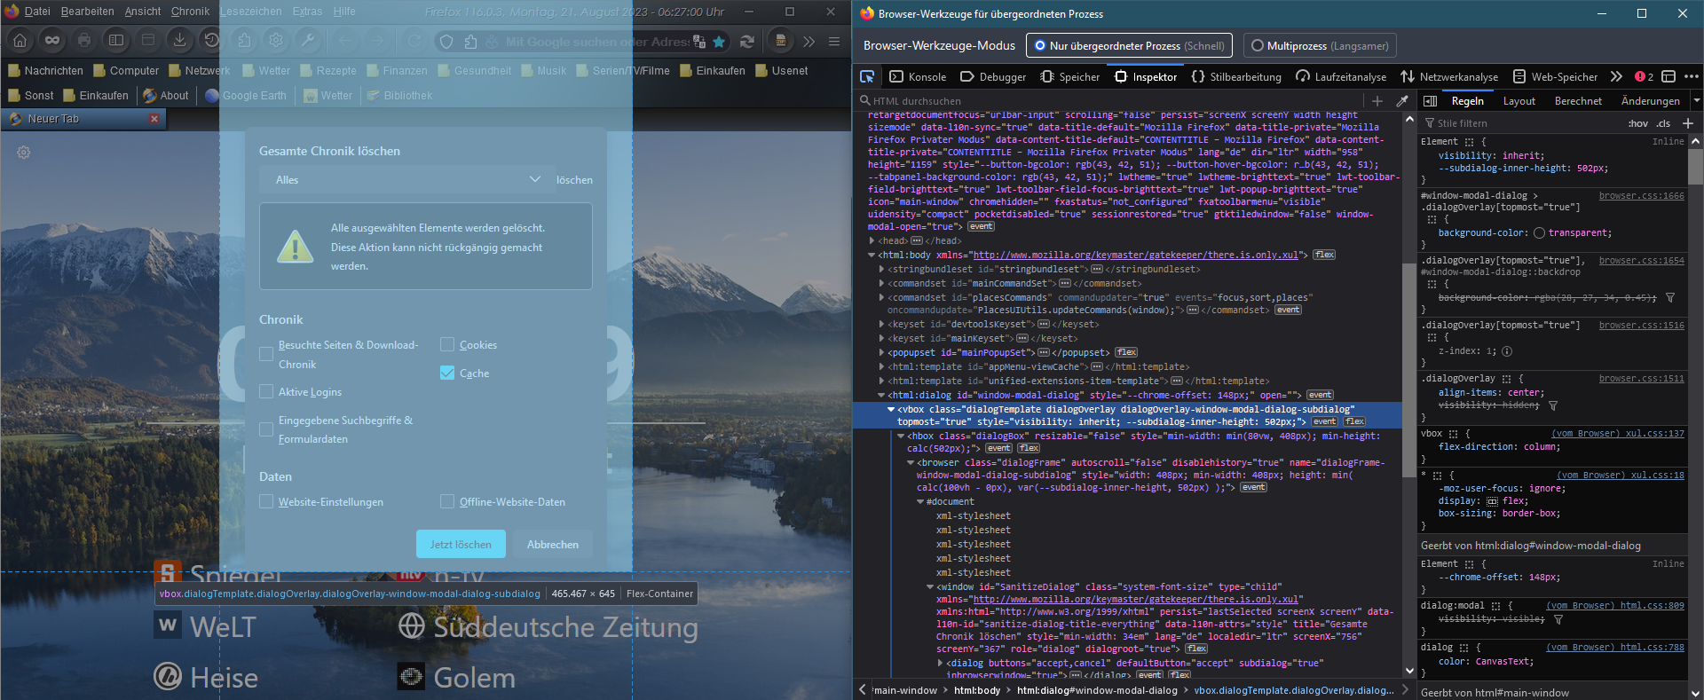Viewport: 1704px width, 700px height.
Task: Click the eyedropper icon in the inspector
Action: pyautogui.click(x=1402, y=101)
